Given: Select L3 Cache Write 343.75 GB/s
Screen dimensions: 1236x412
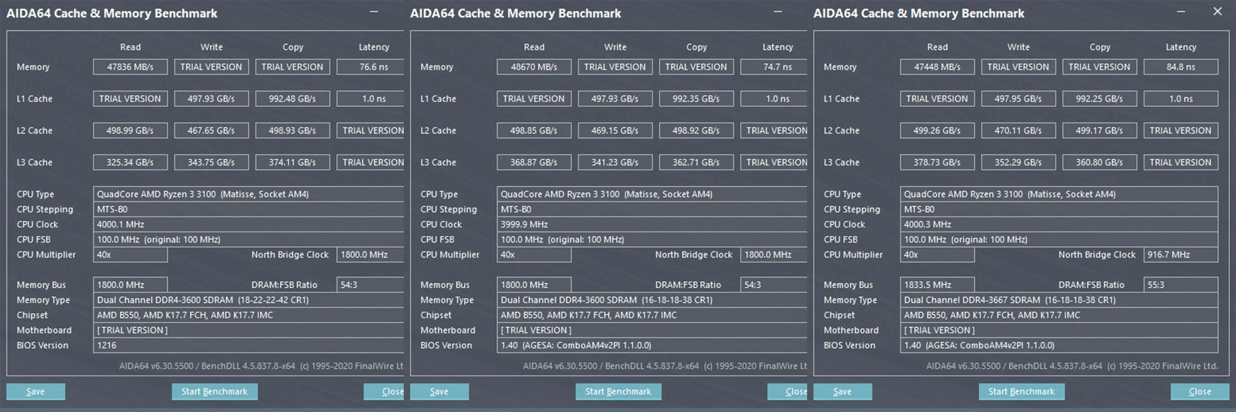Looking at the screenshot, I should tap(211, 162).
